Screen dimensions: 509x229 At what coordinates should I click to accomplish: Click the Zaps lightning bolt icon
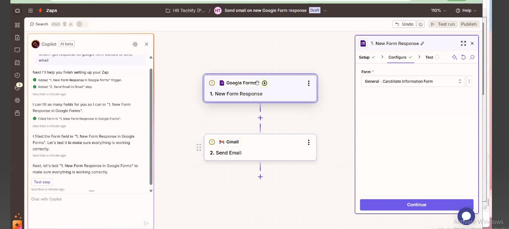tap(40, 11)
